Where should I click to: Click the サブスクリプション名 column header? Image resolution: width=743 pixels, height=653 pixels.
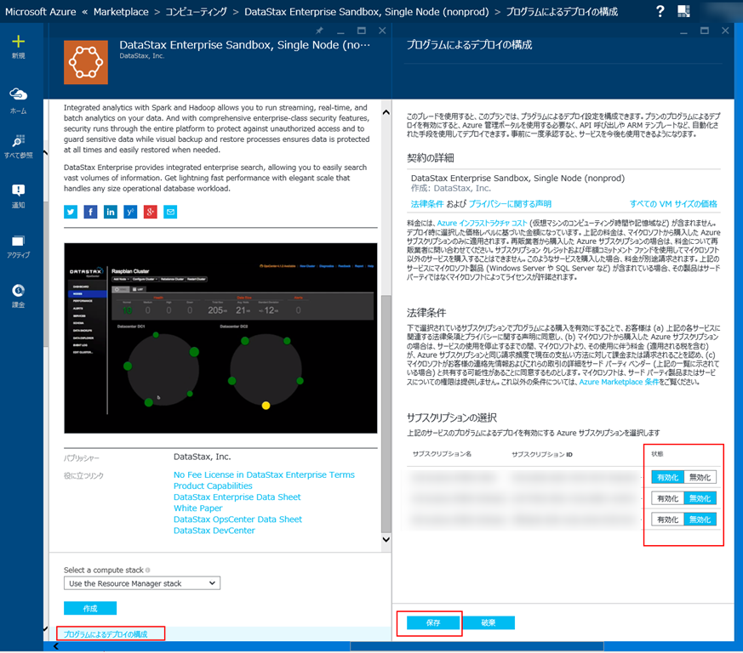pyautogui.click(x=442, y=454)
